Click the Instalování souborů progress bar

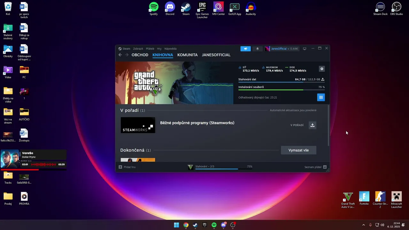tap(282, 90)
